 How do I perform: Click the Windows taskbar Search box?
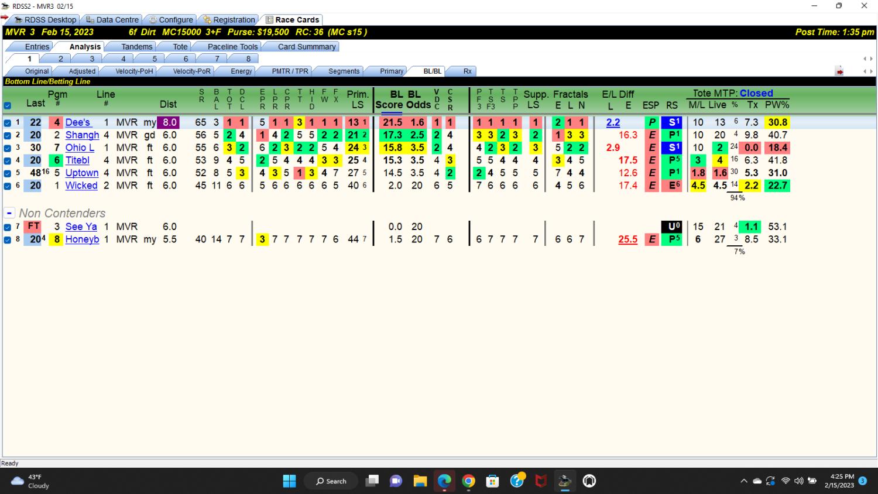tap(331, 481)
